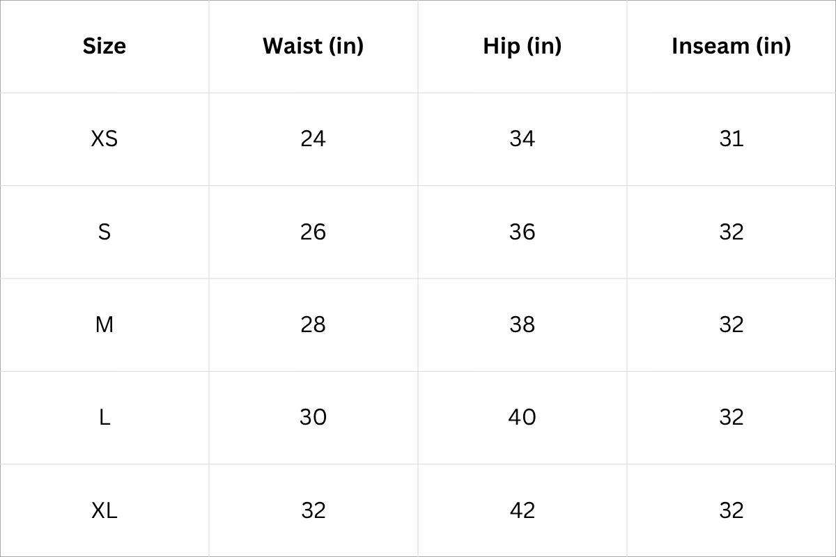This screenshot has height=557, width=836.
Task: Select inseam value 31 in XS row
Action: (x=731, y=139)
